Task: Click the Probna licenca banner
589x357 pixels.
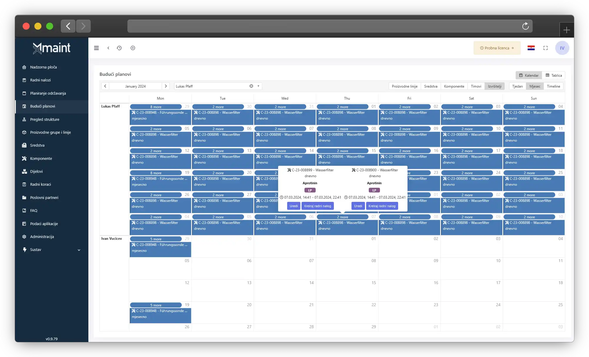Action: (x=497, y=48)
